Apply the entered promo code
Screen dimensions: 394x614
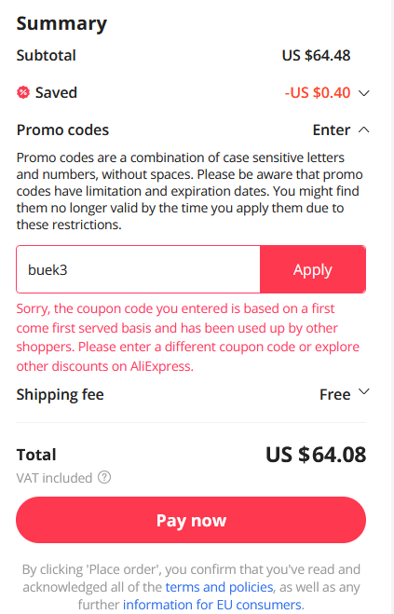(313, 269)
